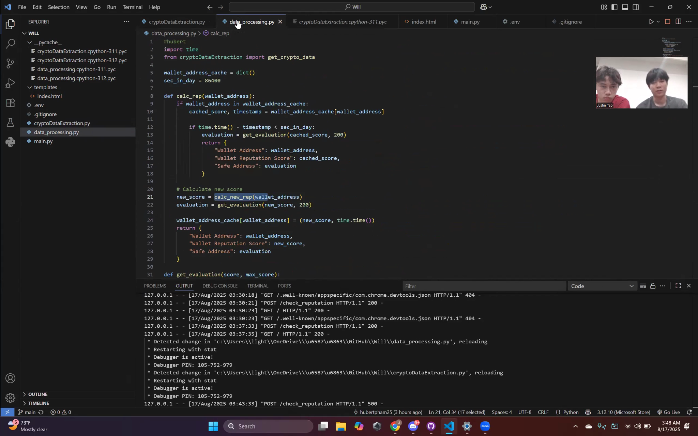This screenshot has width=698, height=436.
Task: Open the Search view in activity bar
Action: [x=11, y=44]
